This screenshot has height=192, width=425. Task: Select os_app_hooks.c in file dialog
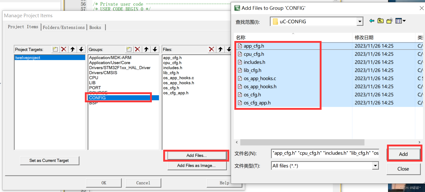pos(260,79)
